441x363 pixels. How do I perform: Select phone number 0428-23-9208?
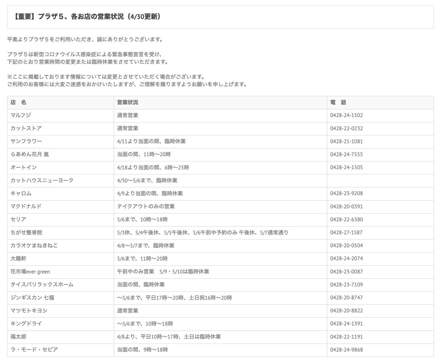coord(347,193)
